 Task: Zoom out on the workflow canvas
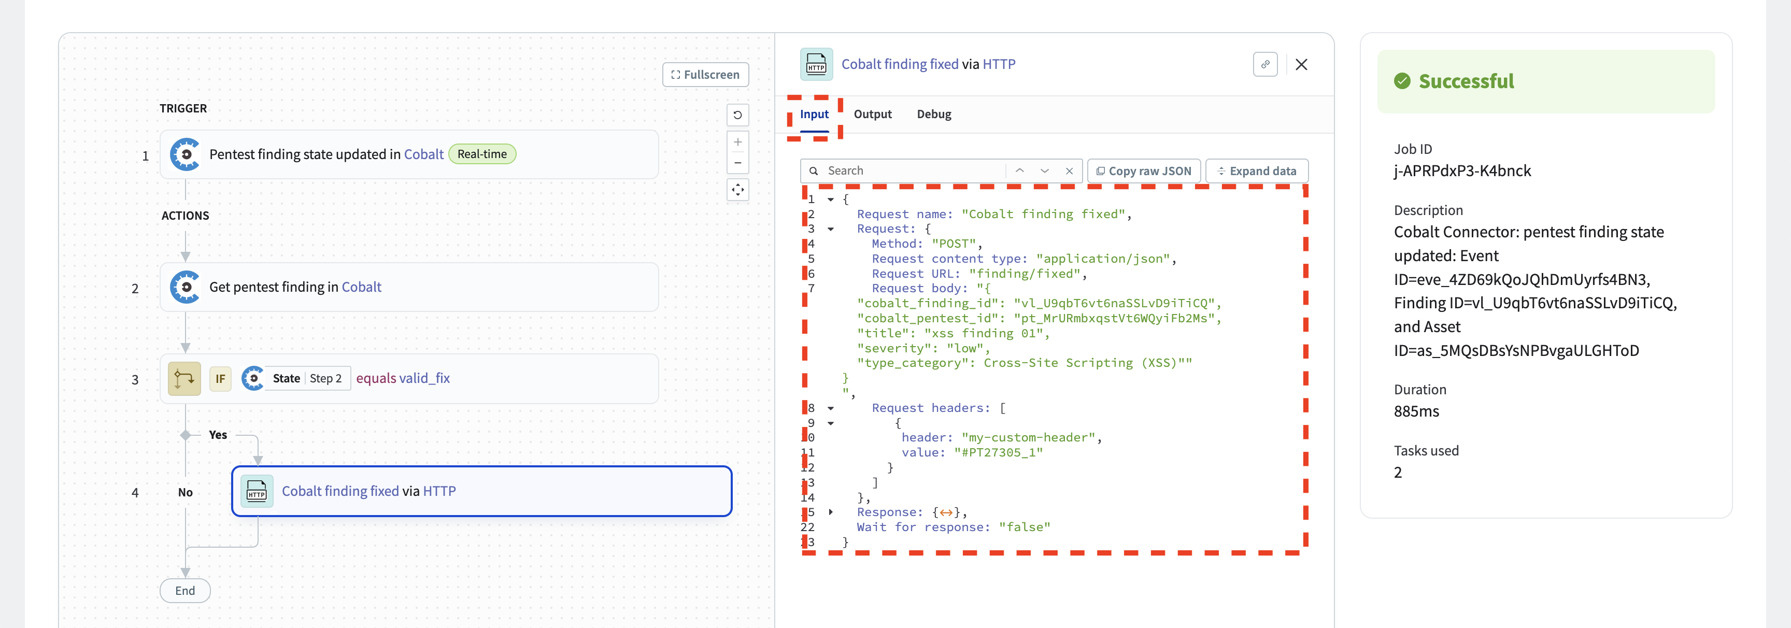tap(737, 163)
